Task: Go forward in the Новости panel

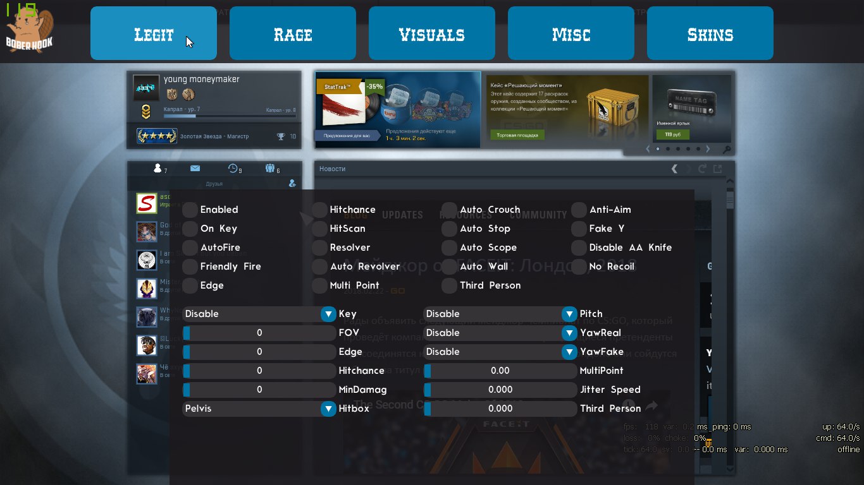Action: pyautogui.click(x=688, y=169)
